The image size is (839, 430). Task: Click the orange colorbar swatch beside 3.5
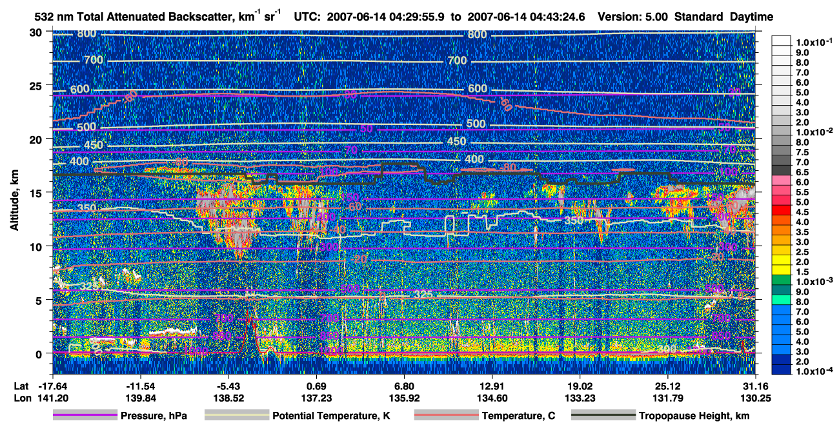pyautogui.click(x=782, y=231)
